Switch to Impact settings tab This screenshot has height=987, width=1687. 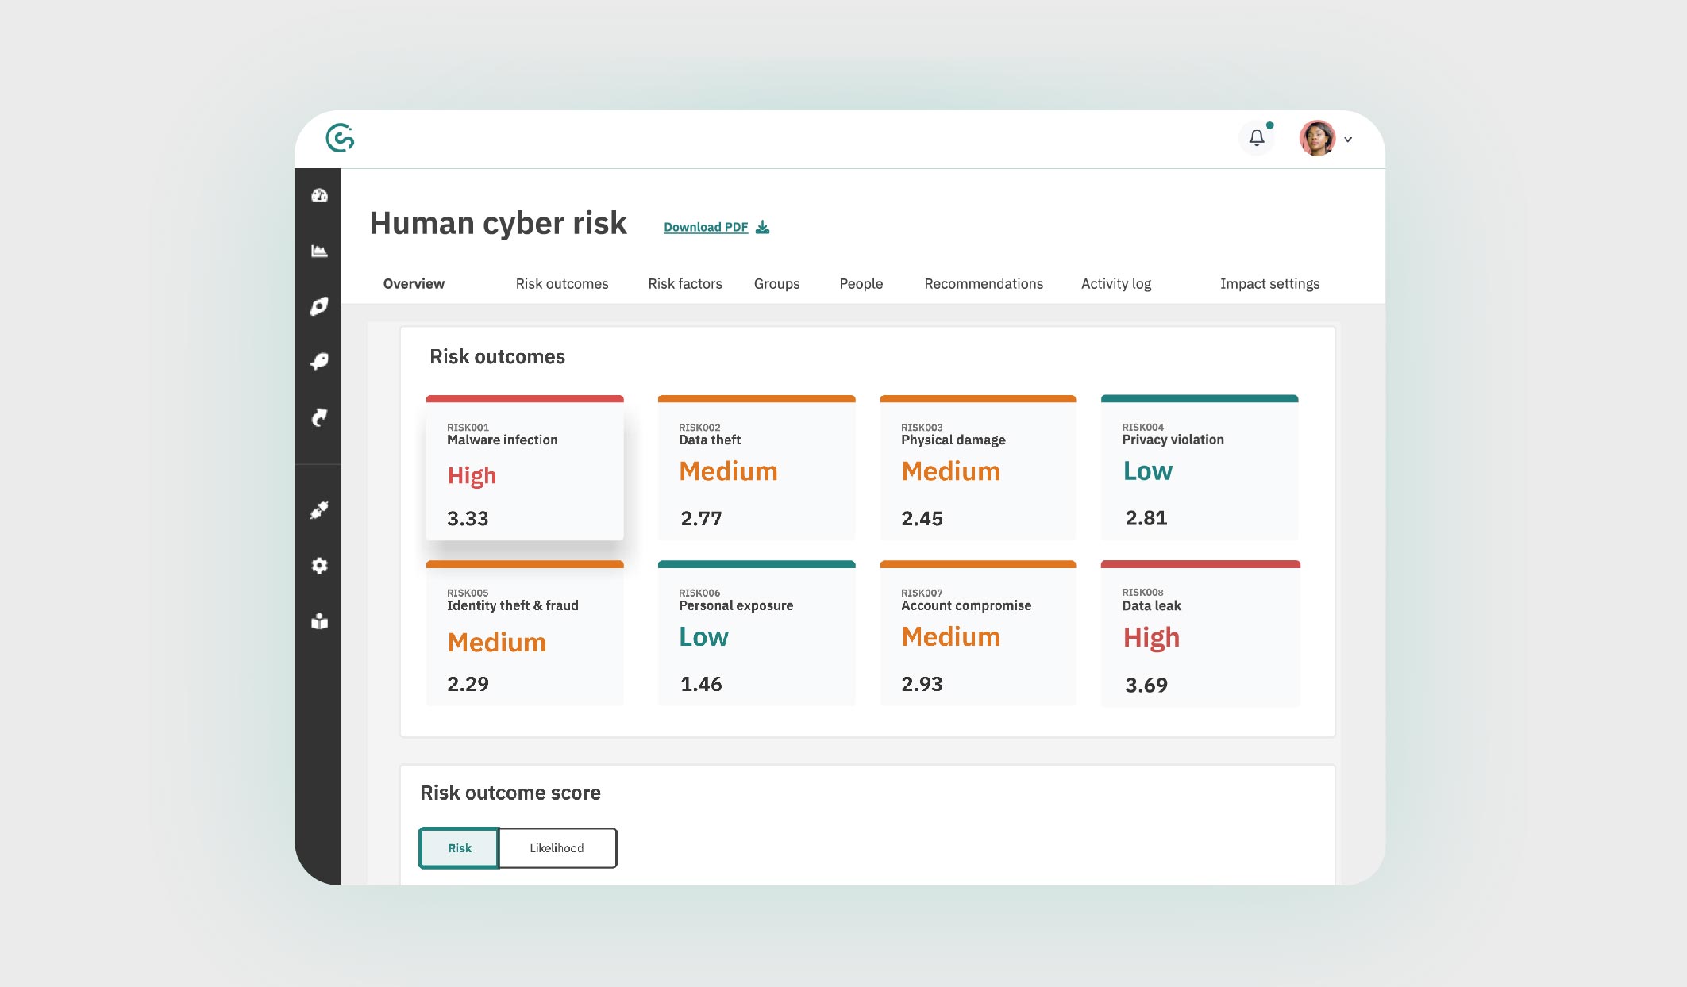click(x=1270, y=284)
